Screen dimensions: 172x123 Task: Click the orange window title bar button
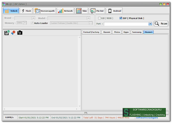point(164,4)
